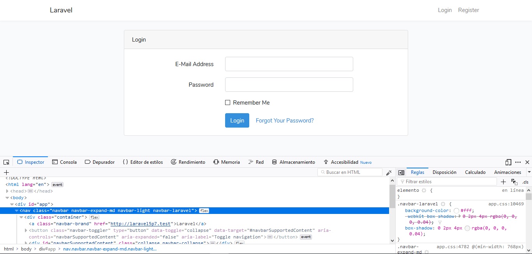Click the Forgot Your Password link

click(x=285, y=120)
